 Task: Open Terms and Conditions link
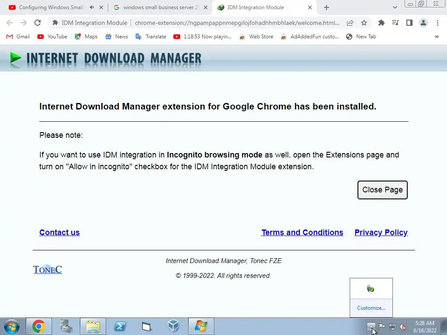[x=302, y=232]
